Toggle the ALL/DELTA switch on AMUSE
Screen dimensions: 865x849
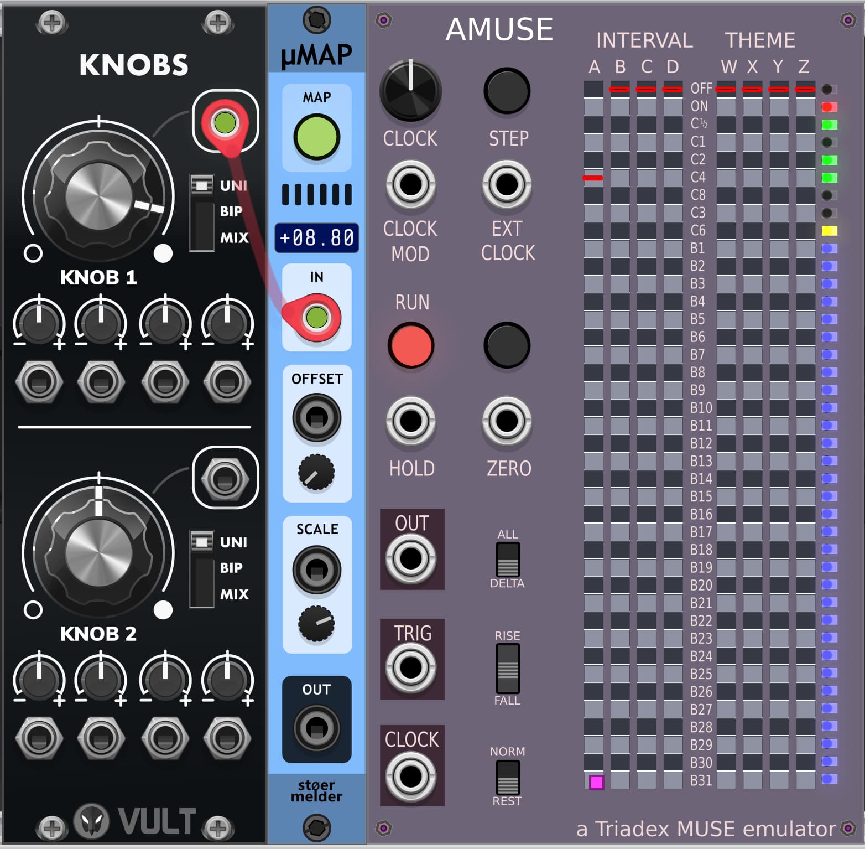(507, 560)
